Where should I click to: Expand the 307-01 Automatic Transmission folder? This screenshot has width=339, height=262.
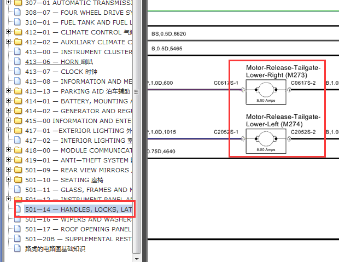coord(8,2)
